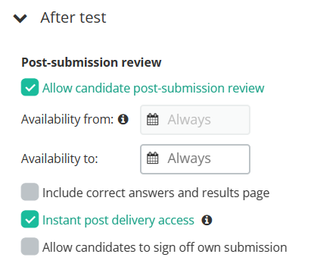Collapse the After test section chevron

[20, 18]
